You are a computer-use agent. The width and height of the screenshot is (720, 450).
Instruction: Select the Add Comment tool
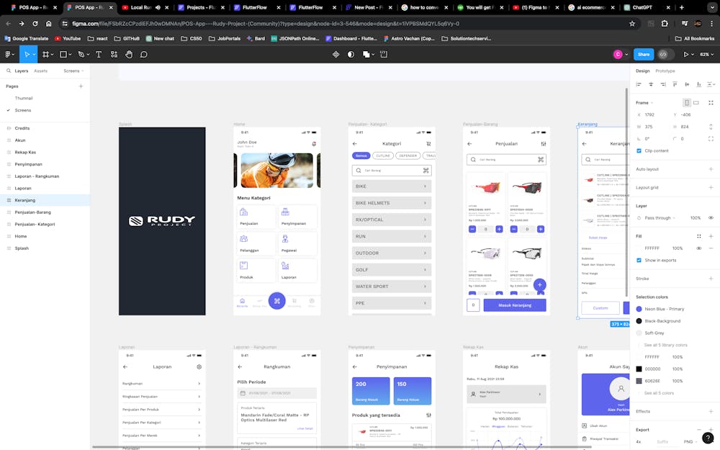click(x=144, y=54)
